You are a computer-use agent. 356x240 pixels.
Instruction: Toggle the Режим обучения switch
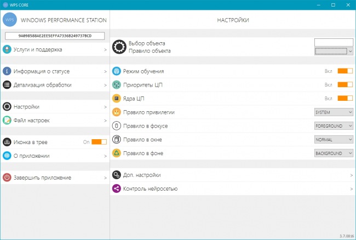pyautogui.click(x=345, y=71)
